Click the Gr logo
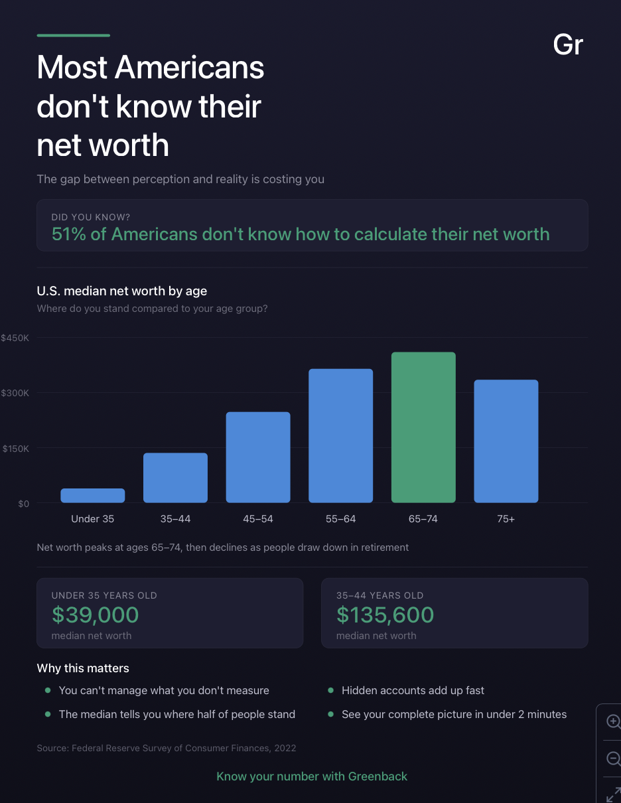Screen dimensions: 621x803 coord(568,44)
